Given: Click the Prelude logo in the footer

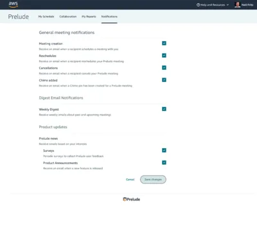Looking at the screenshot, I should (x=132, y=199).
